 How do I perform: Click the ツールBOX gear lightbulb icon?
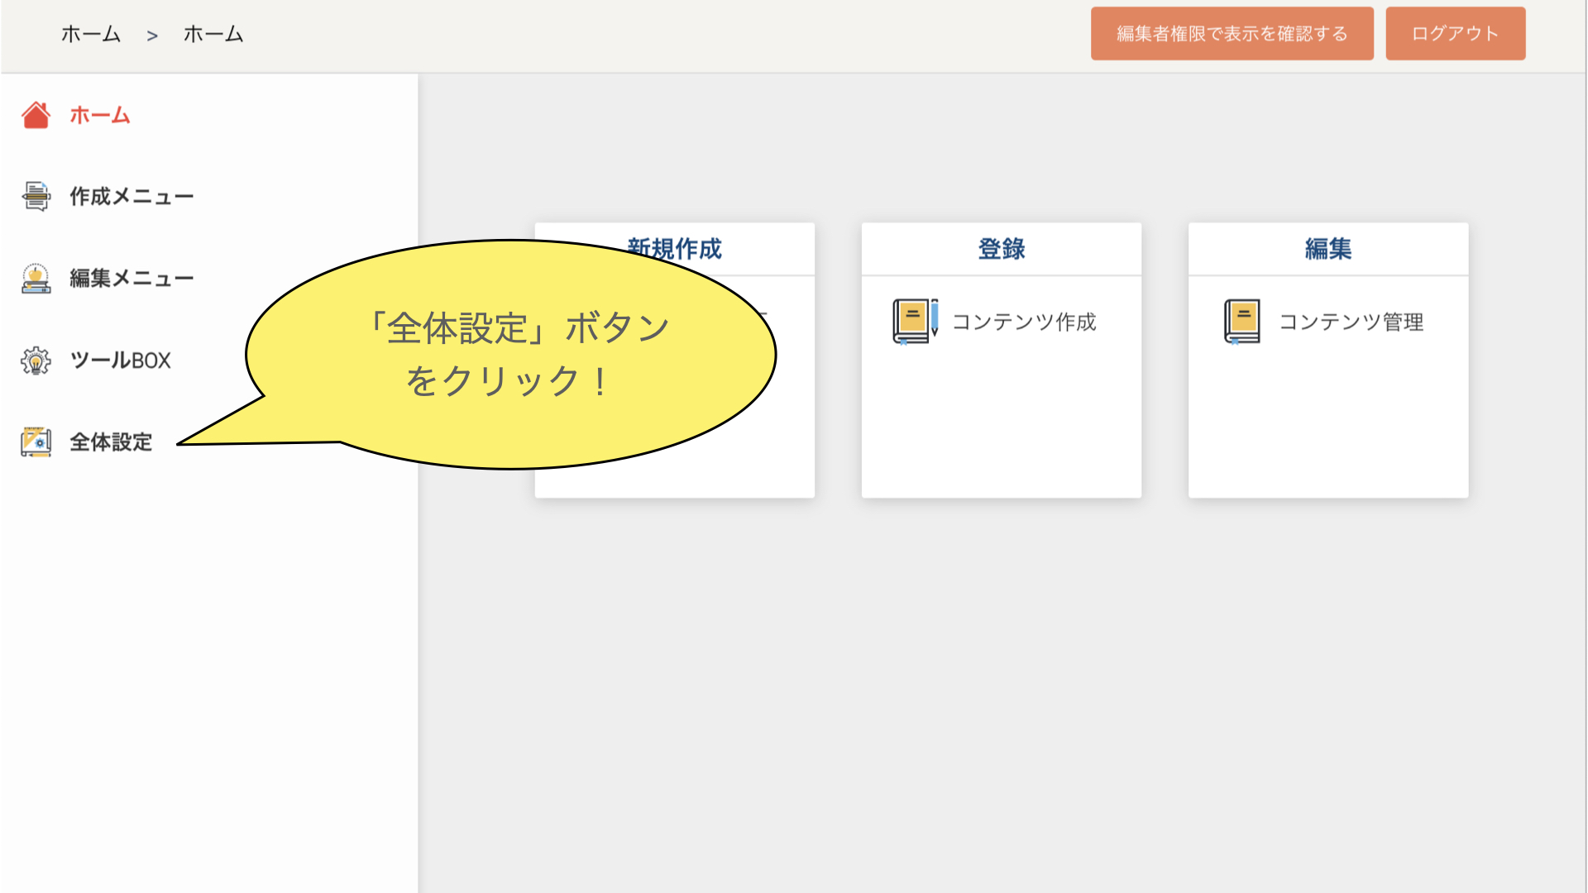[x=36, y=361]
